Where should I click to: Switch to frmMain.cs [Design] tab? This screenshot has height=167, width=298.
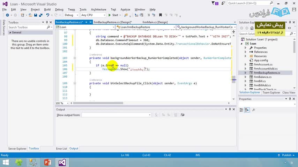click(x=155, y=22)
